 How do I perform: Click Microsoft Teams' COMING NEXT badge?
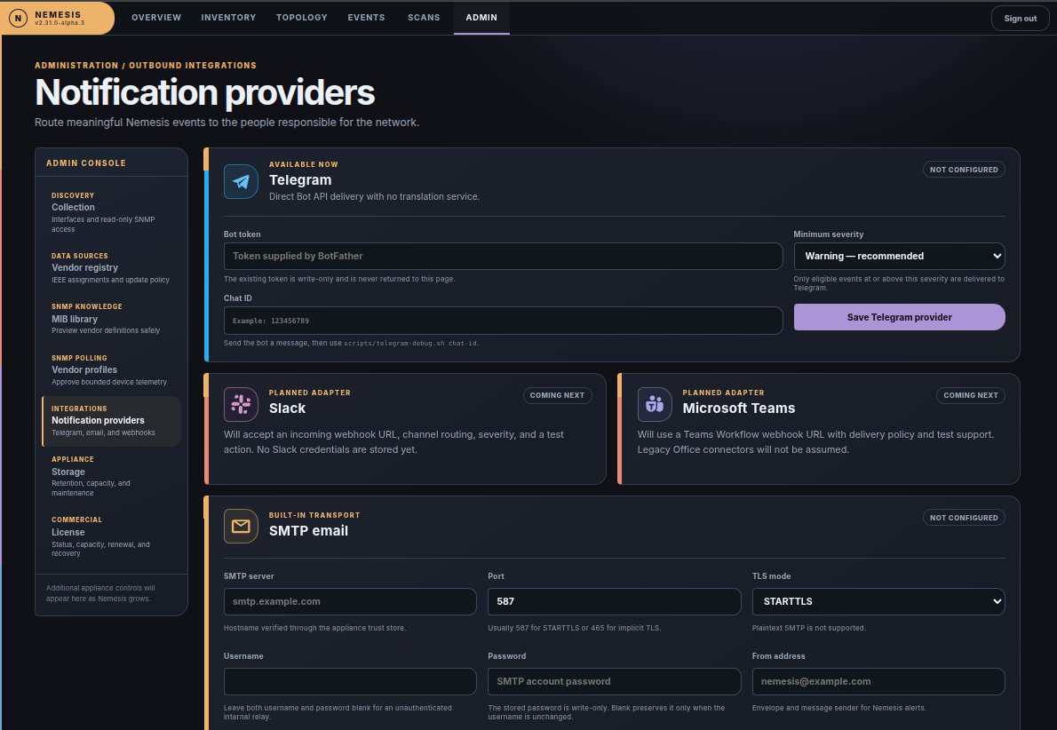[x=971, y=395]
